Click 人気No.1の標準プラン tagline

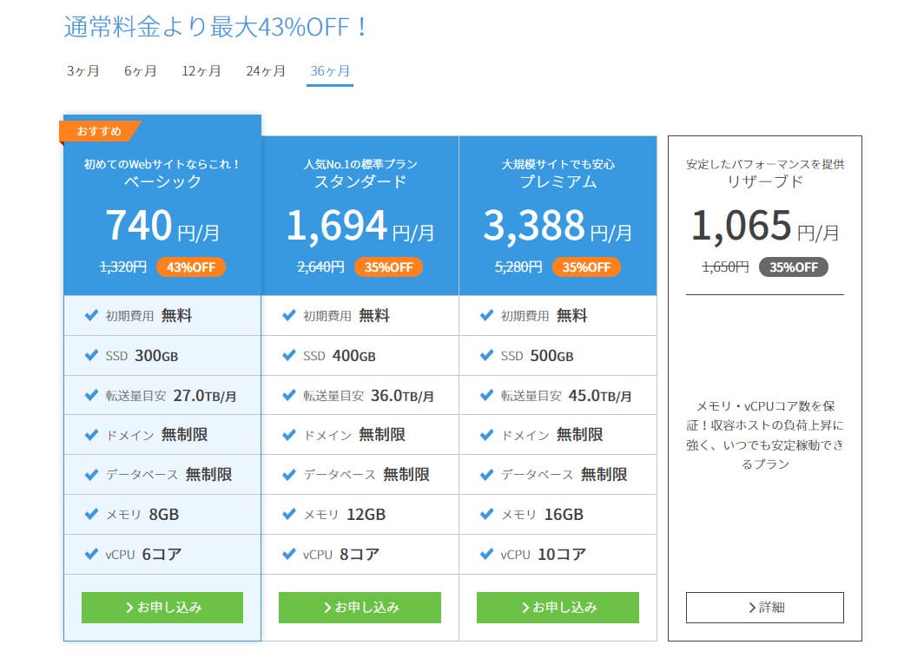pyautogui.click(x=360, y=164)
